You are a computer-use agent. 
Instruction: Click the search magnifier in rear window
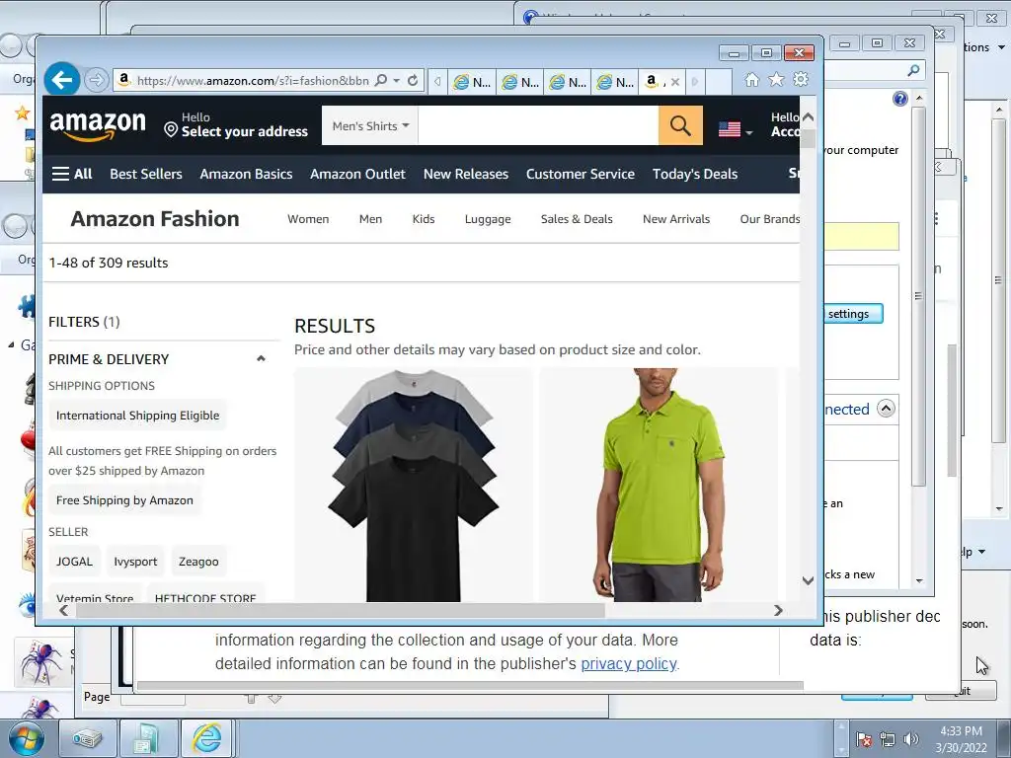(913, 70)
